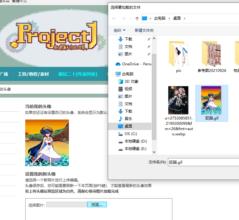Select 桌面 in navigation pane
Screen dimensions: 239x220
pos(130,126)
